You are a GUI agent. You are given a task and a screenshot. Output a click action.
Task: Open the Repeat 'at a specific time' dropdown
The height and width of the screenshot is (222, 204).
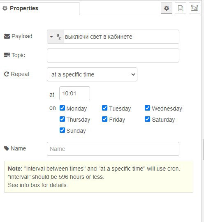coord(92,74)
